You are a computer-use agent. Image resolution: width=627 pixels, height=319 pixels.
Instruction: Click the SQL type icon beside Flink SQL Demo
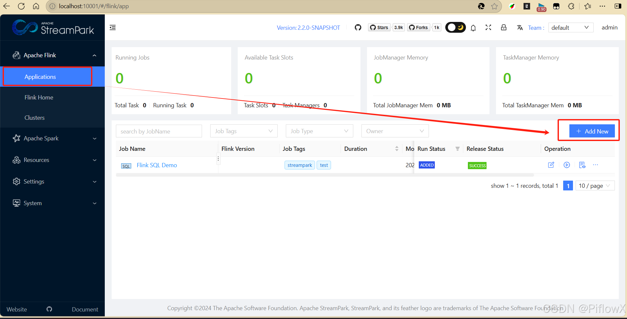126,166
